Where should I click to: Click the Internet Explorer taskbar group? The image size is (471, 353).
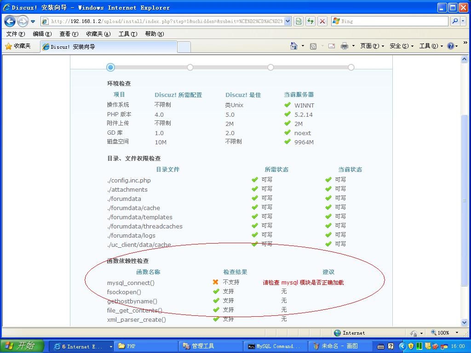click(x=81, y=347)
